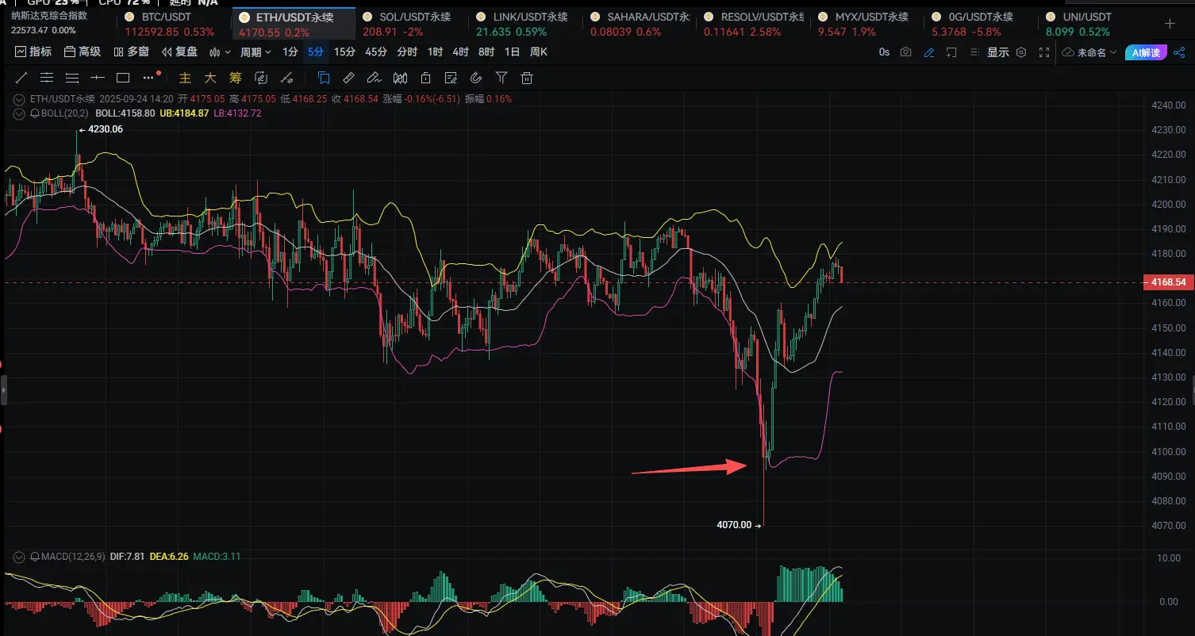Viewport: 1195px width, 636px height.
Task: Open the 显示 display options
Action: [998, 52]
